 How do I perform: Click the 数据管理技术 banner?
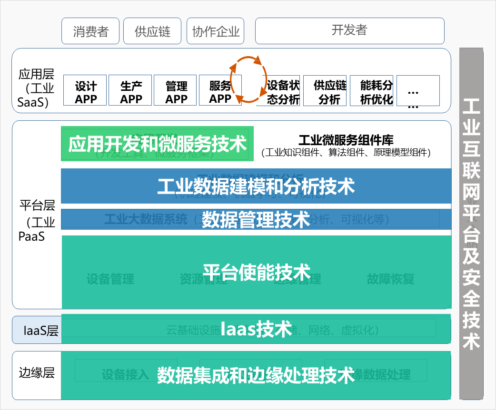[256, 219]
